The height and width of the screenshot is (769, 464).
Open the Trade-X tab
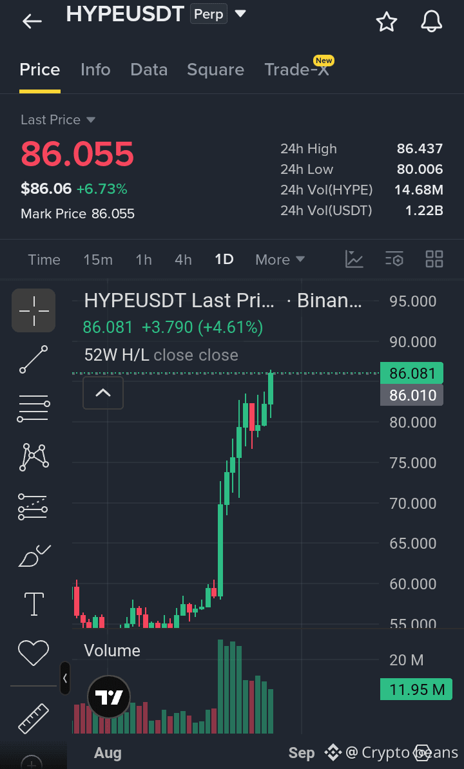tap(296, 69)
